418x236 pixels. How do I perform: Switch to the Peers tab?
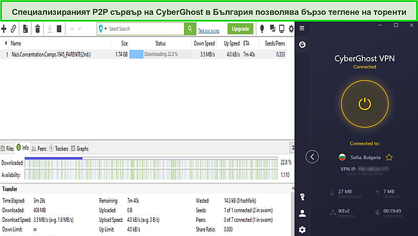pos(39,149)
